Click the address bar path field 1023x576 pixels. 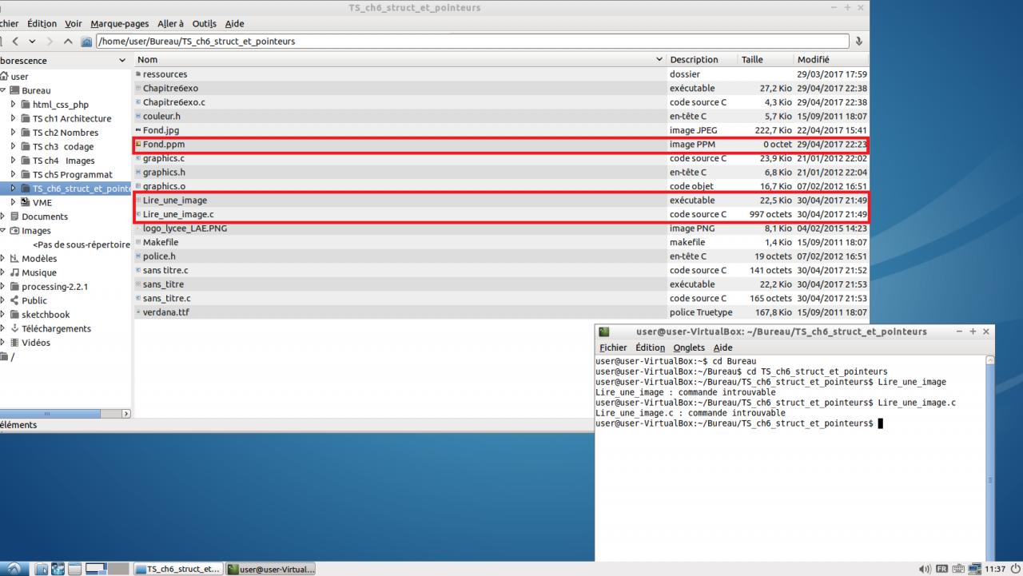click(x=472, y=42)
